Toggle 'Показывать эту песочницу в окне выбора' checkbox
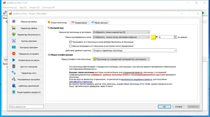This screenshot has height=117, width=210. click(x=70, y=42)
